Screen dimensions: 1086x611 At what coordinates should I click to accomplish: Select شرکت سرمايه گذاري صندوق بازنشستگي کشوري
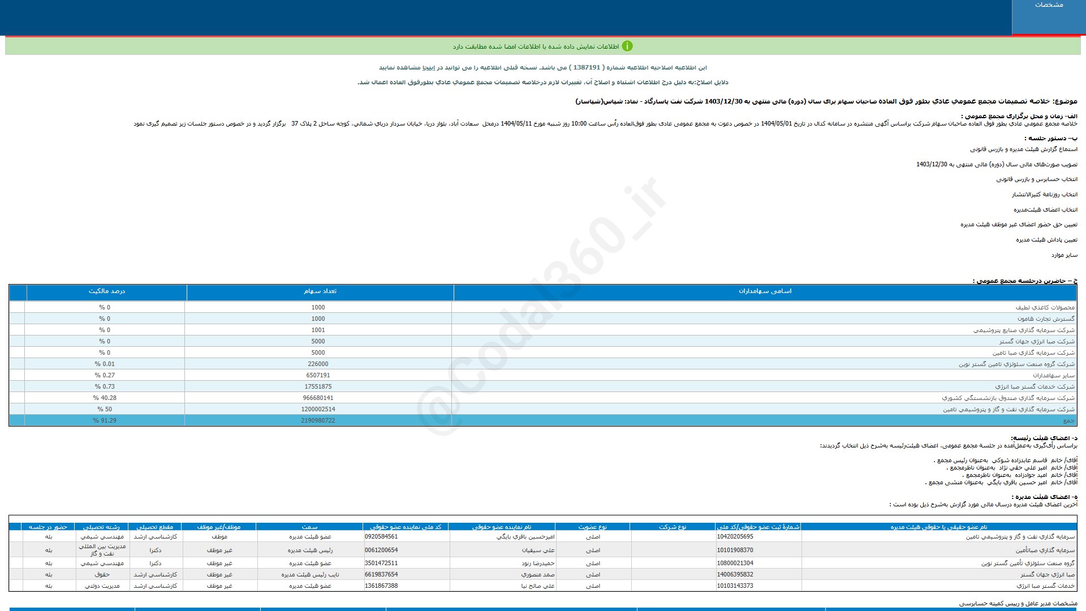1008,398
